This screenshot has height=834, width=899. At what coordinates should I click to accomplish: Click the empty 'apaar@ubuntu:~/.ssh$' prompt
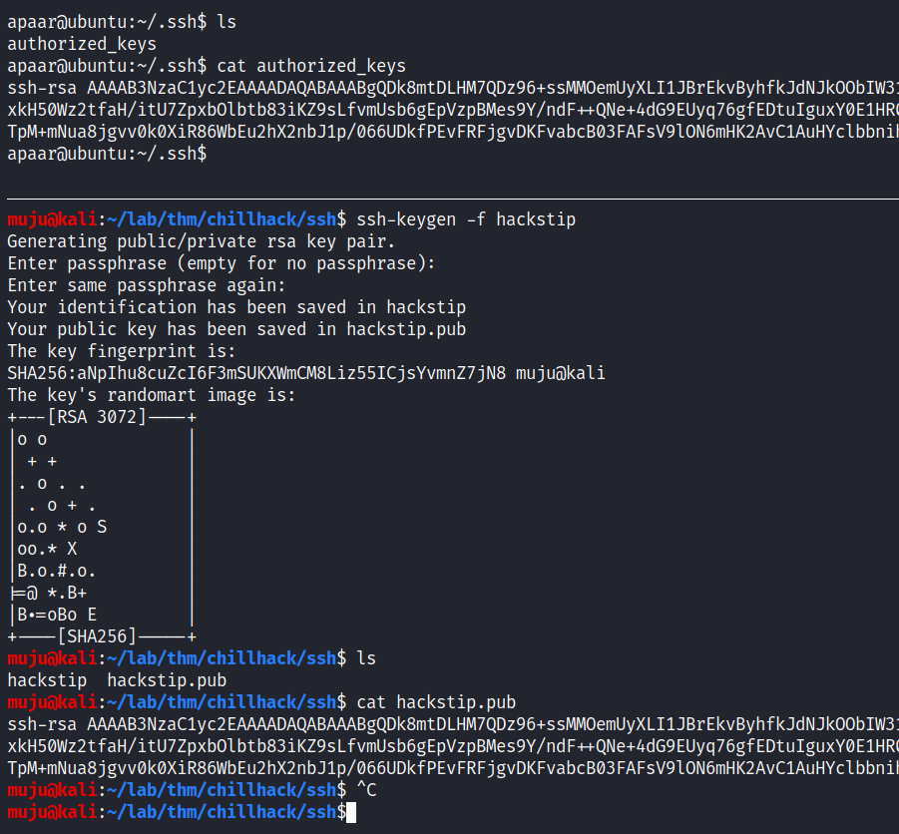[107, 155]
